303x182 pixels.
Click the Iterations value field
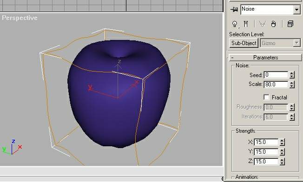(x=276, y=117)
